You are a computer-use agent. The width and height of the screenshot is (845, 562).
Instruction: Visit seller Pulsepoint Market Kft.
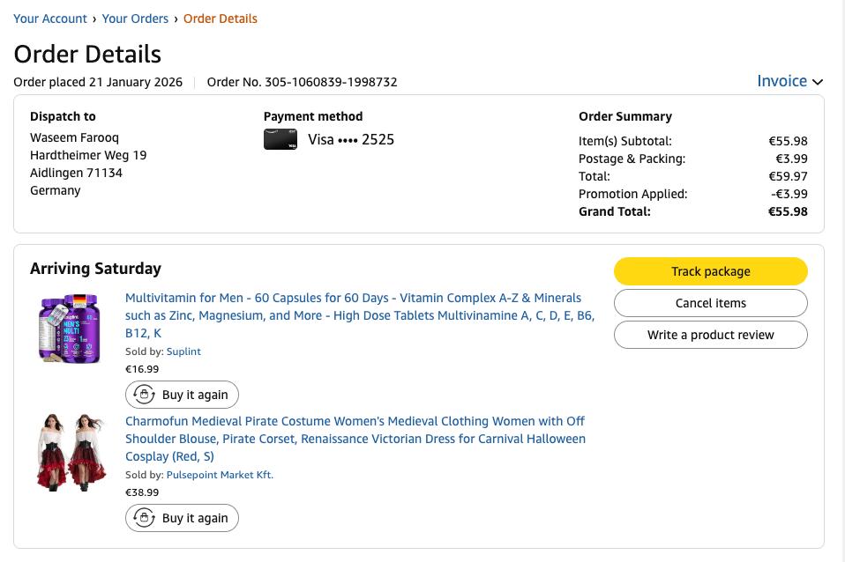click(x=220, y=475)
